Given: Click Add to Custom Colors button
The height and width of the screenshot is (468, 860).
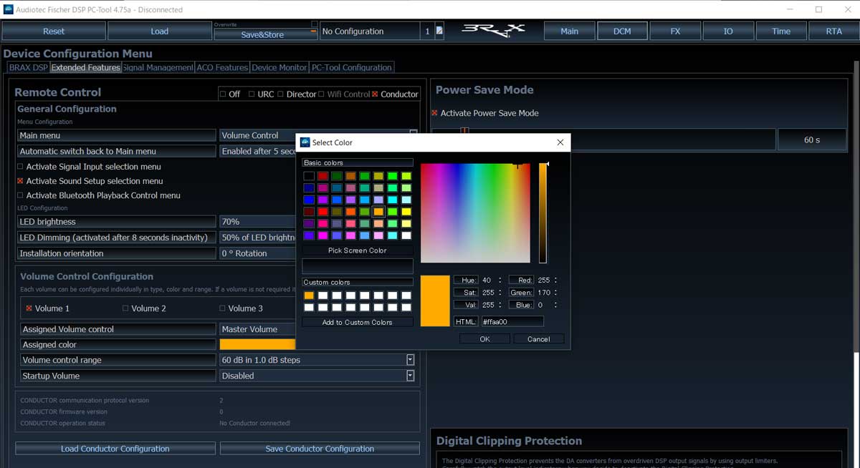Looking at the screenshot, I should point(358,322).
